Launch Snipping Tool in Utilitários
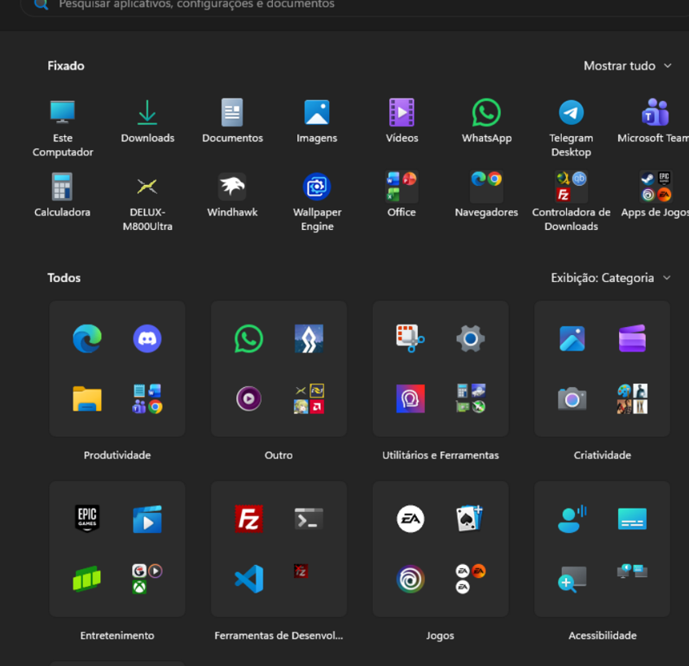 (410, 339)
